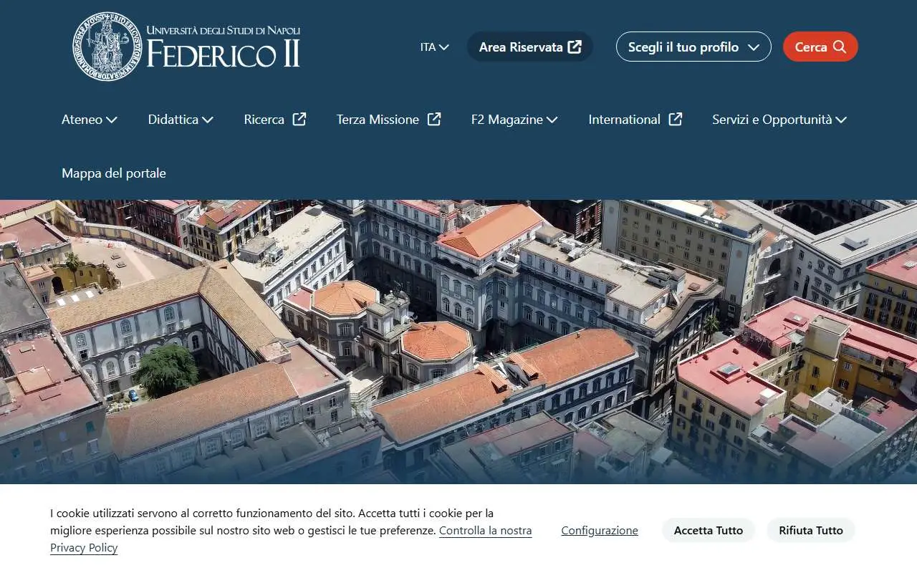Viewport: 917px width, 573px height.
Task: Open the ITA language dropdown
Action: 435,47
